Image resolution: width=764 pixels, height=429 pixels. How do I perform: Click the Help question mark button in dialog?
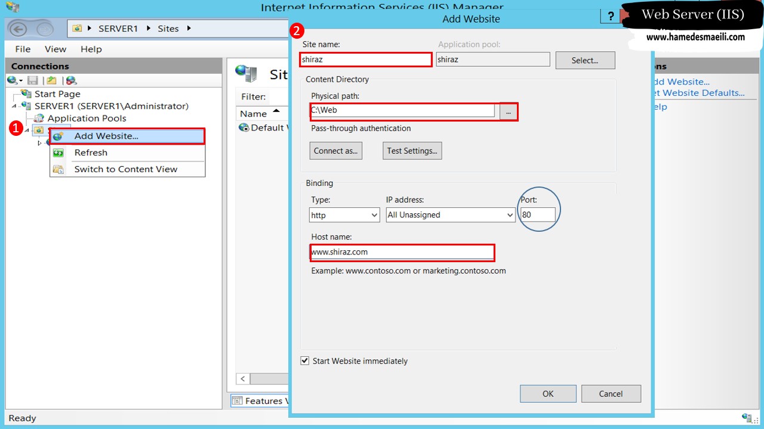point(611,17)
